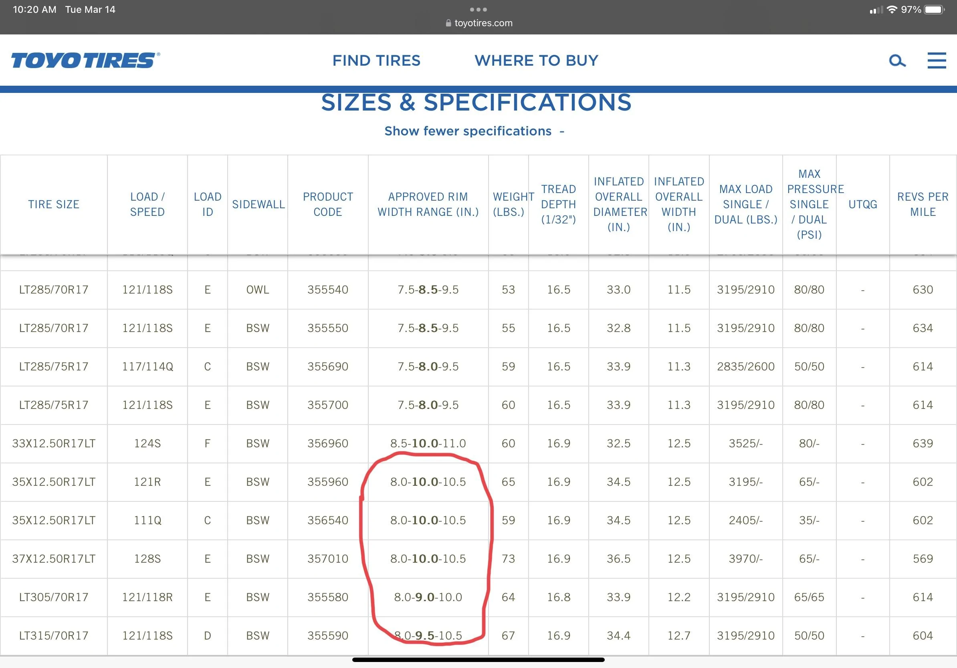Select overall diameter value 36.5
Screen dimensions: 957x668
tap(618, 559)
